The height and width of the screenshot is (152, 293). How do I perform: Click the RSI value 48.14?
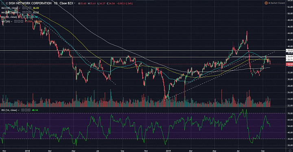[35, 110]
